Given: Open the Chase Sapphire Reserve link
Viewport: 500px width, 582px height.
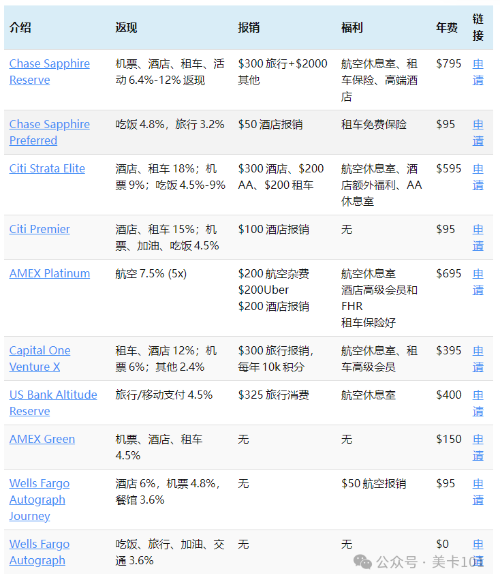Looking at the screenshot, I should pyautogui.click(x=49, y=72).
